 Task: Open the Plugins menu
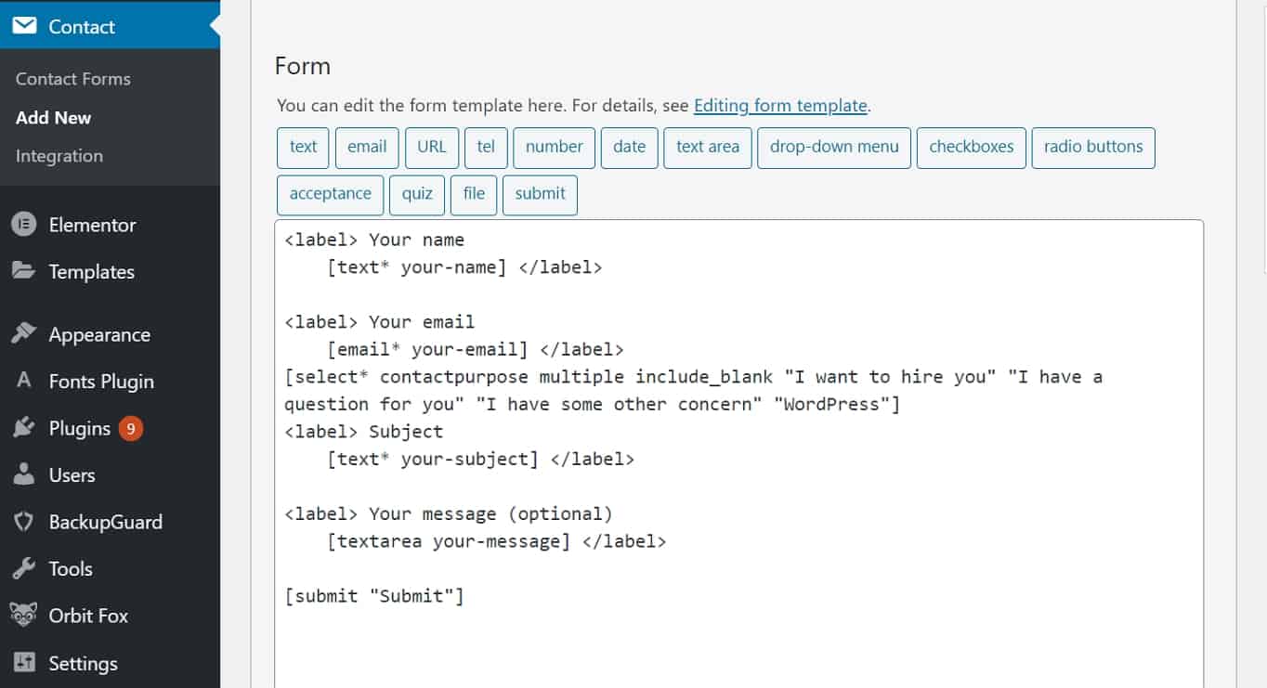[x=110, y=428]
